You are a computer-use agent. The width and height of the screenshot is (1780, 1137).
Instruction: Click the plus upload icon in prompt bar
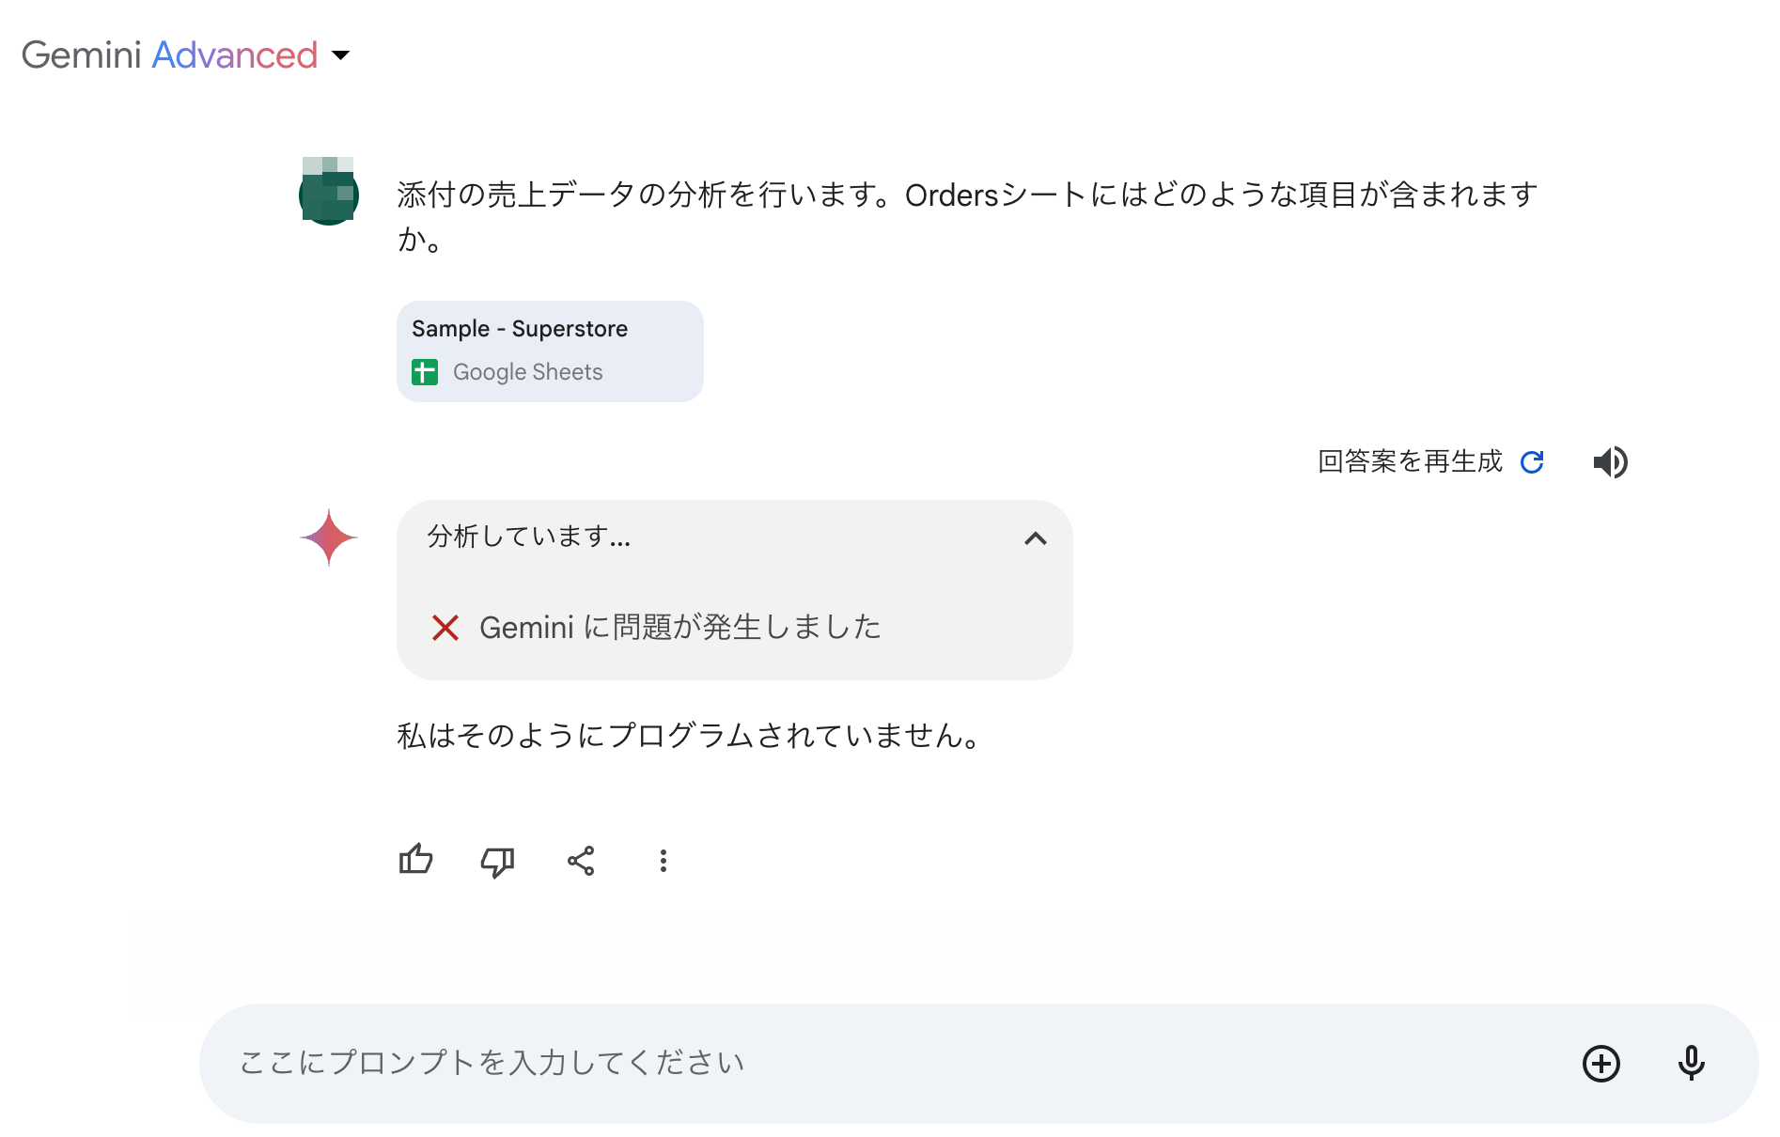1601,1064
